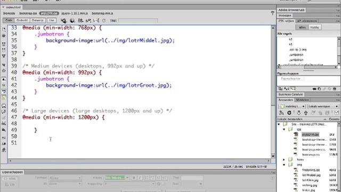This screenshot has height=192, width=341.
Task: Expand the fonts folder
Action: [x=284, y=159]
